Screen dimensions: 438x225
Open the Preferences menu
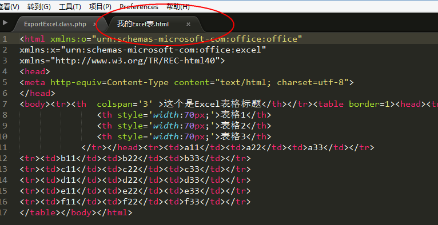click(139, 7)
